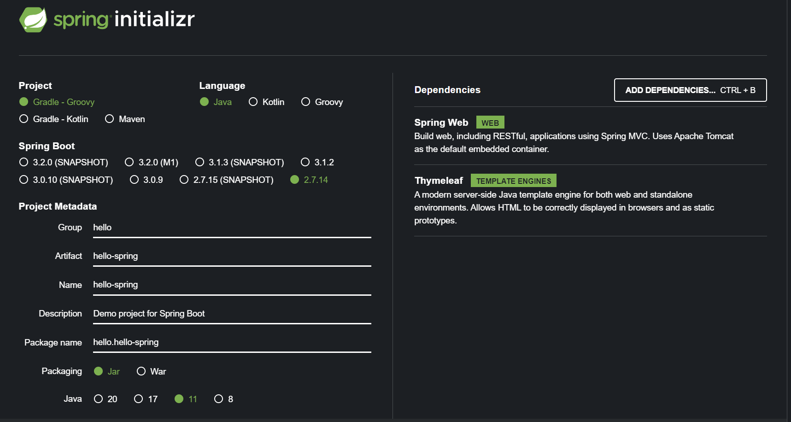Open the Add Dependencies dialog
The height and width of the screenshot is (422, 791).
click(690, 90)
